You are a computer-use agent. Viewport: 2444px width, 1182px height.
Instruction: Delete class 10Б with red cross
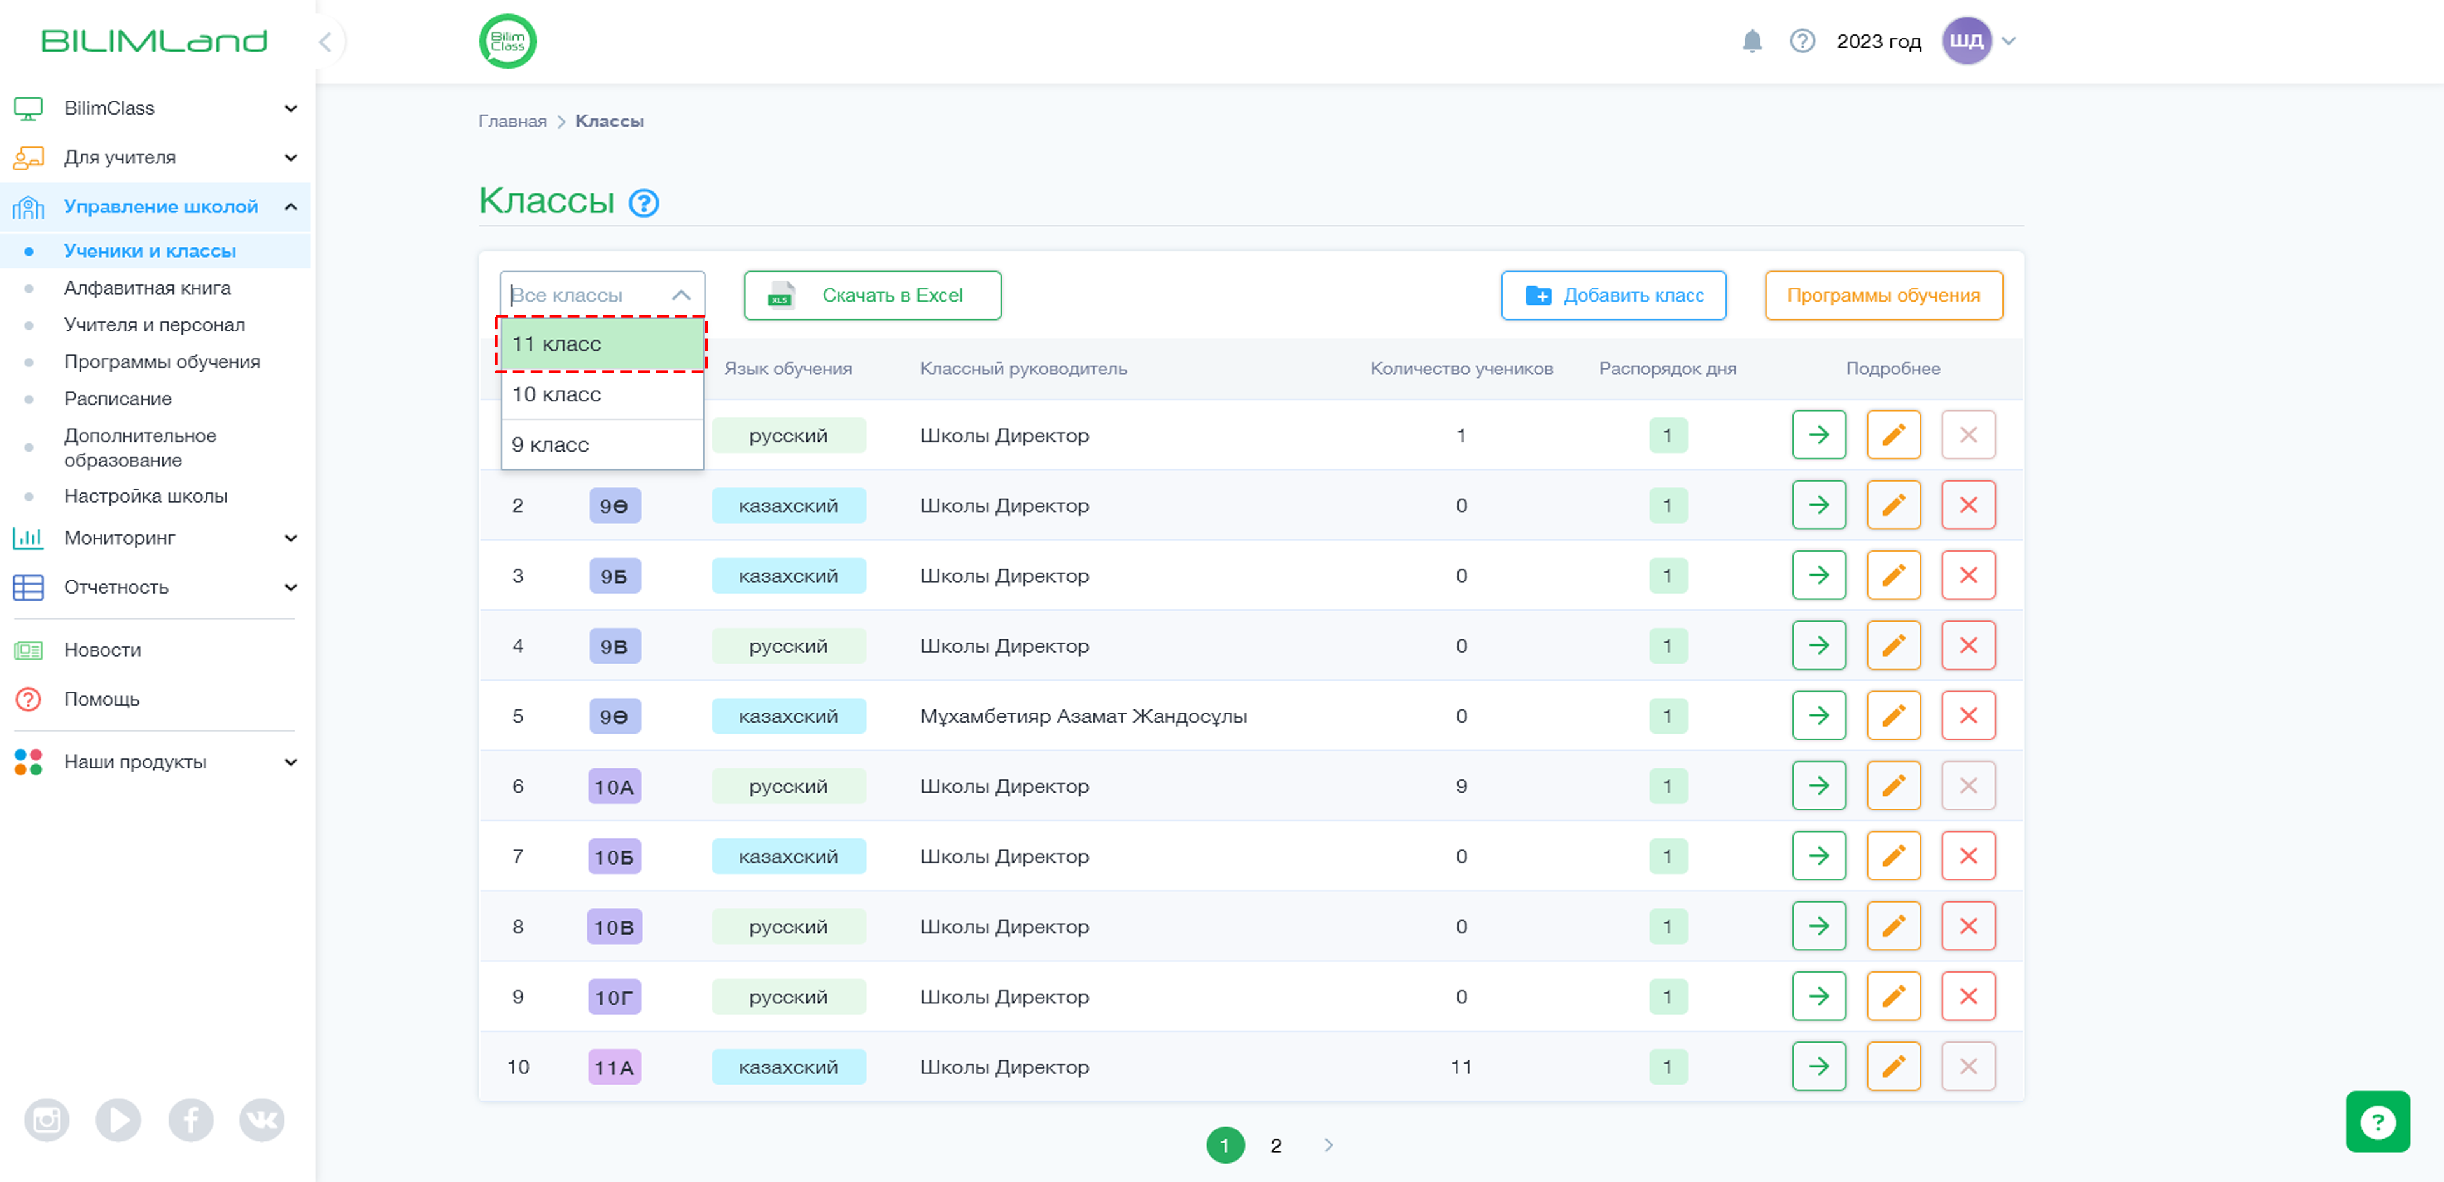click(1968, 856)
